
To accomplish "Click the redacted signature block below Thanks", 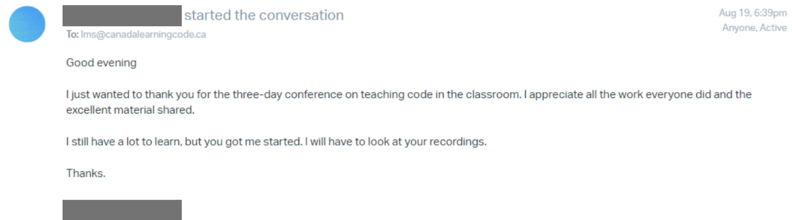I will coord(122,209).
